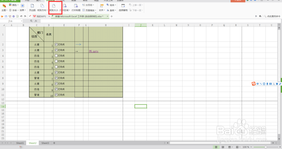Check the 已完成 checkbox in row 4
This screenshot has width=282, height=149.
click(56, 56)
